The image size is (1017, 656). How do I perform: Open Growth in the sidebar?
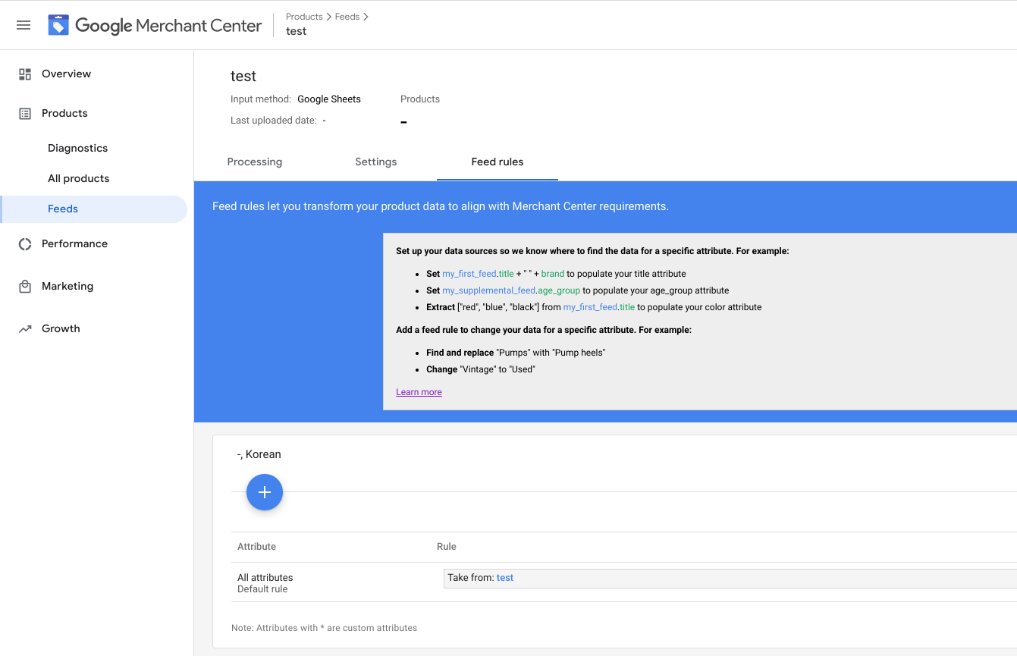click(x=61, y=328)
